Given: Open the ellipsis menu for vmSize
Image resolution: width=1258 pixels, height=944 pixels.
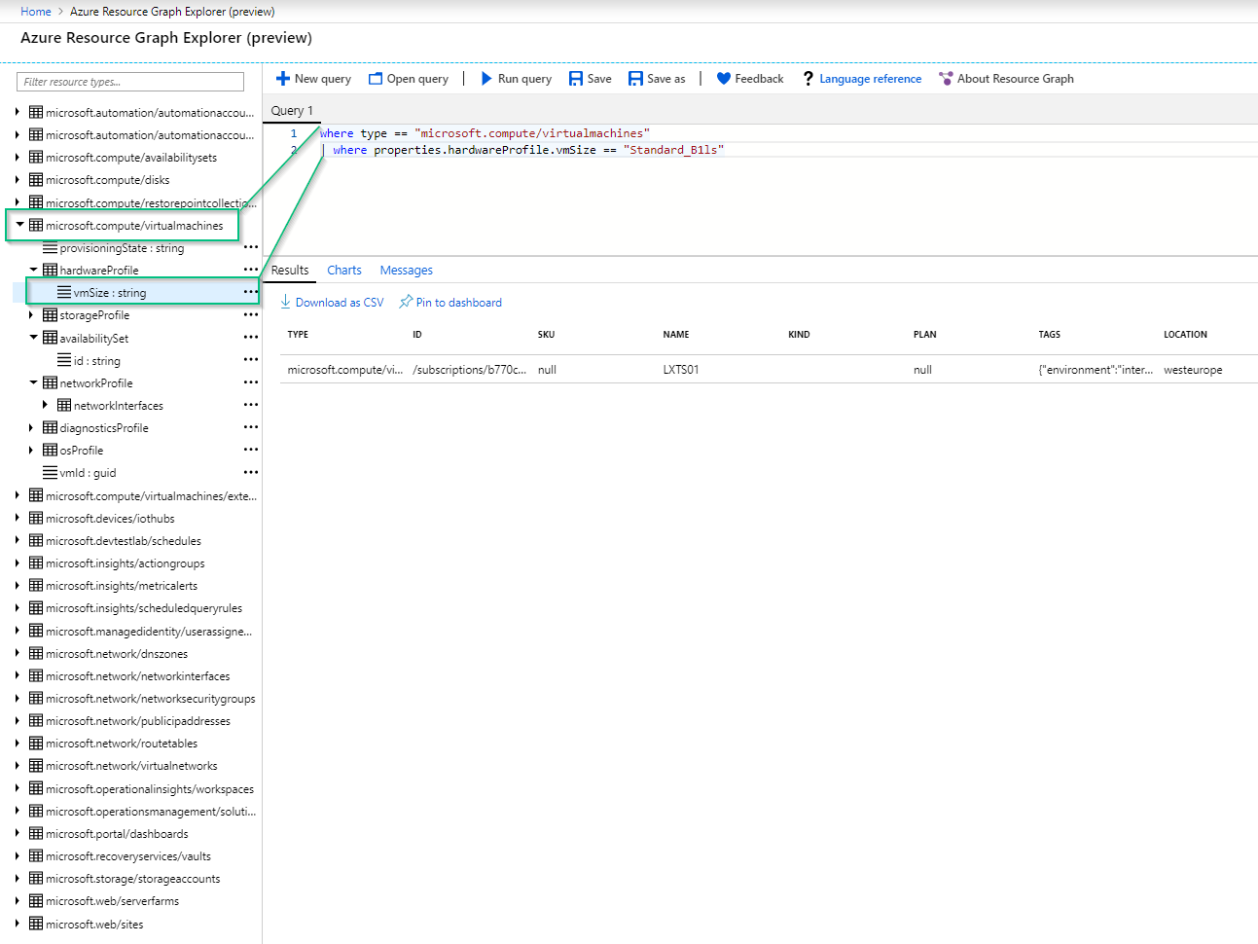Looking at the screenshot, I should pos(251,292).
